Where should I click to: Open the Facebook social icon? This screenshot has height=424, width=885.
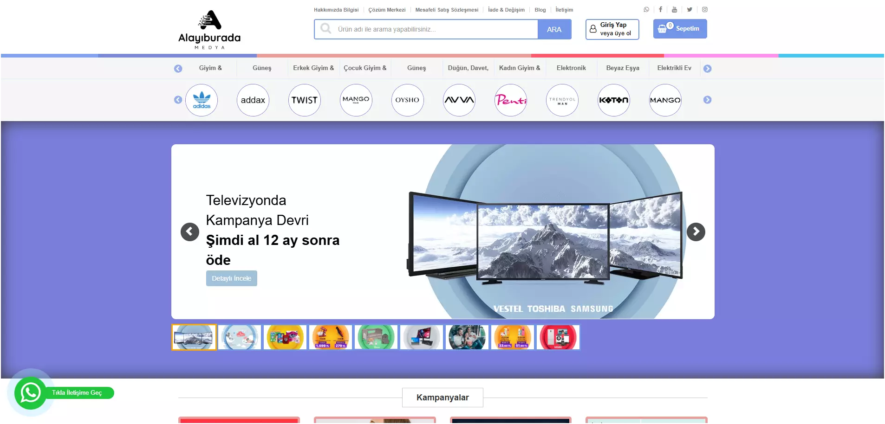[660, 10]
